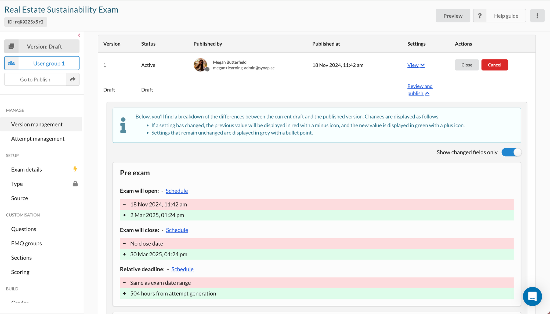
Task: Disable Show changed fields only
Action: pos(511,152)
